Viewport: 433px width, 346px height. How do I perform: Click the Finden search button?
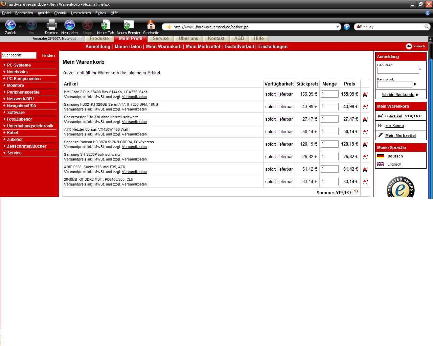point(48,55)
